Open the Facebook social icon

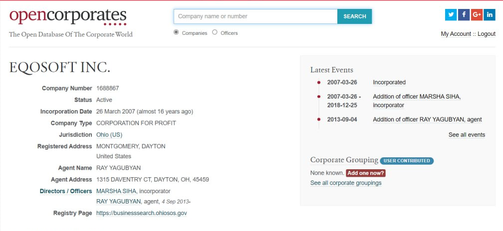464,15
